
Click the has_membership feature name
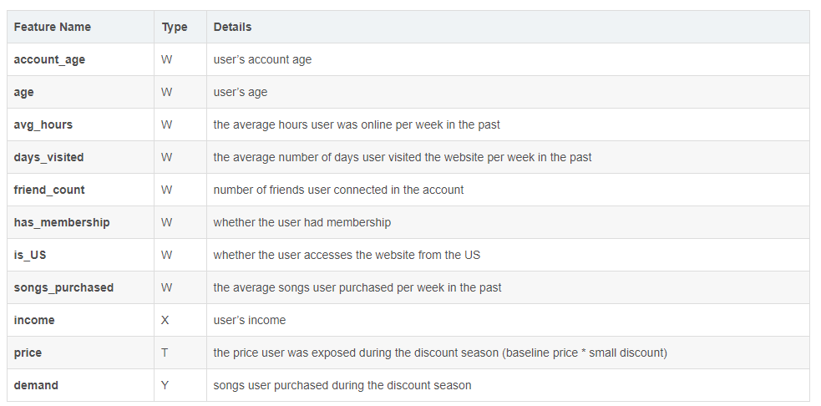tap(62, 222)
